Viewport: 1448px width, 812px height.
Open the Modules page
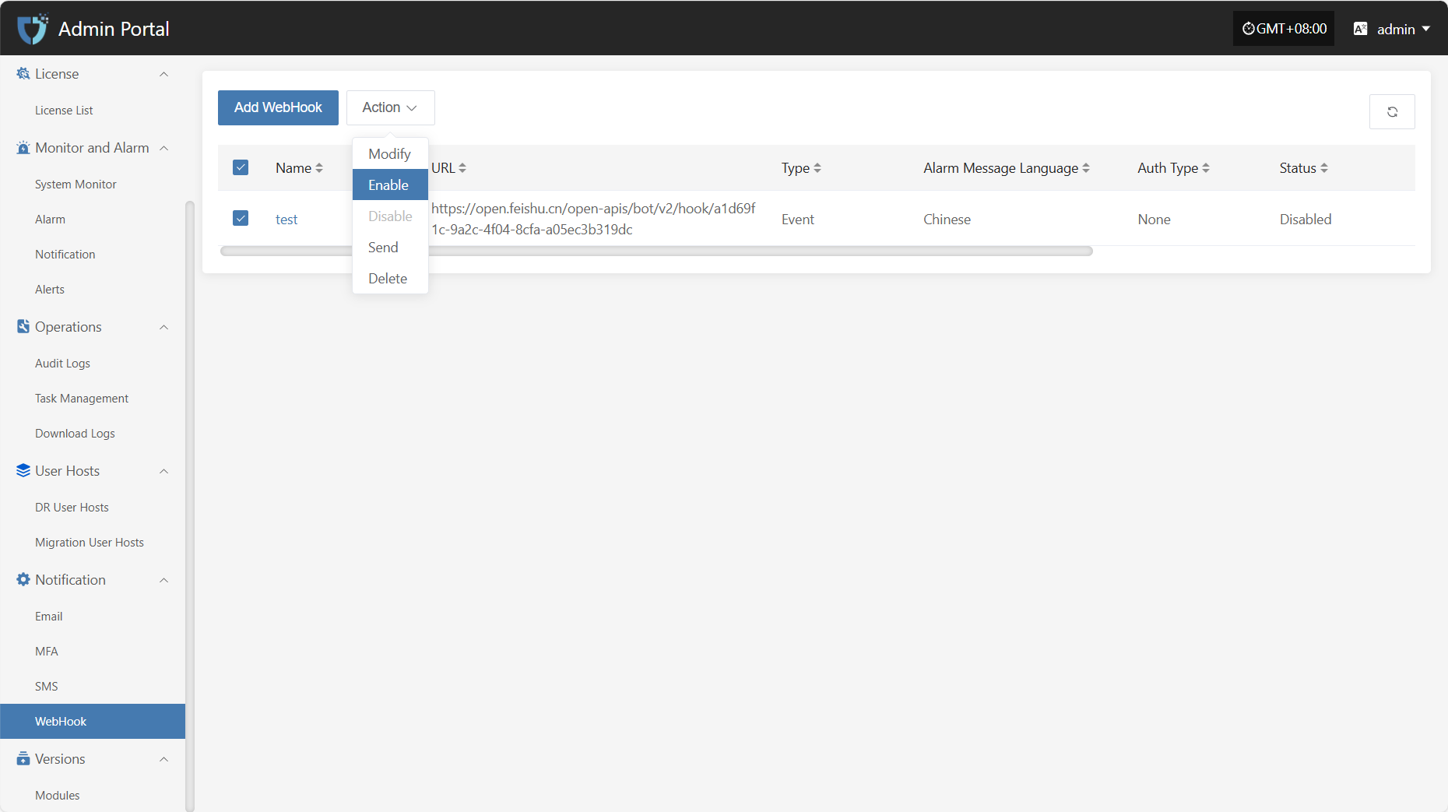tap(58, 796)
